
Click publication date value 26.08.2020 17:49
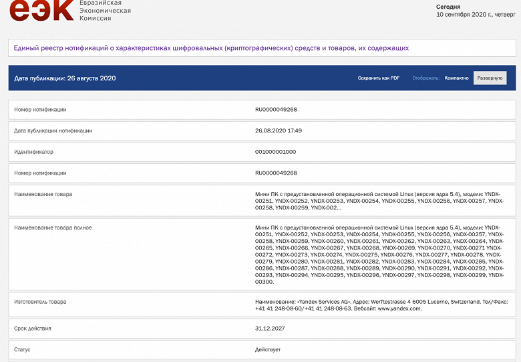tap(279, 130)
